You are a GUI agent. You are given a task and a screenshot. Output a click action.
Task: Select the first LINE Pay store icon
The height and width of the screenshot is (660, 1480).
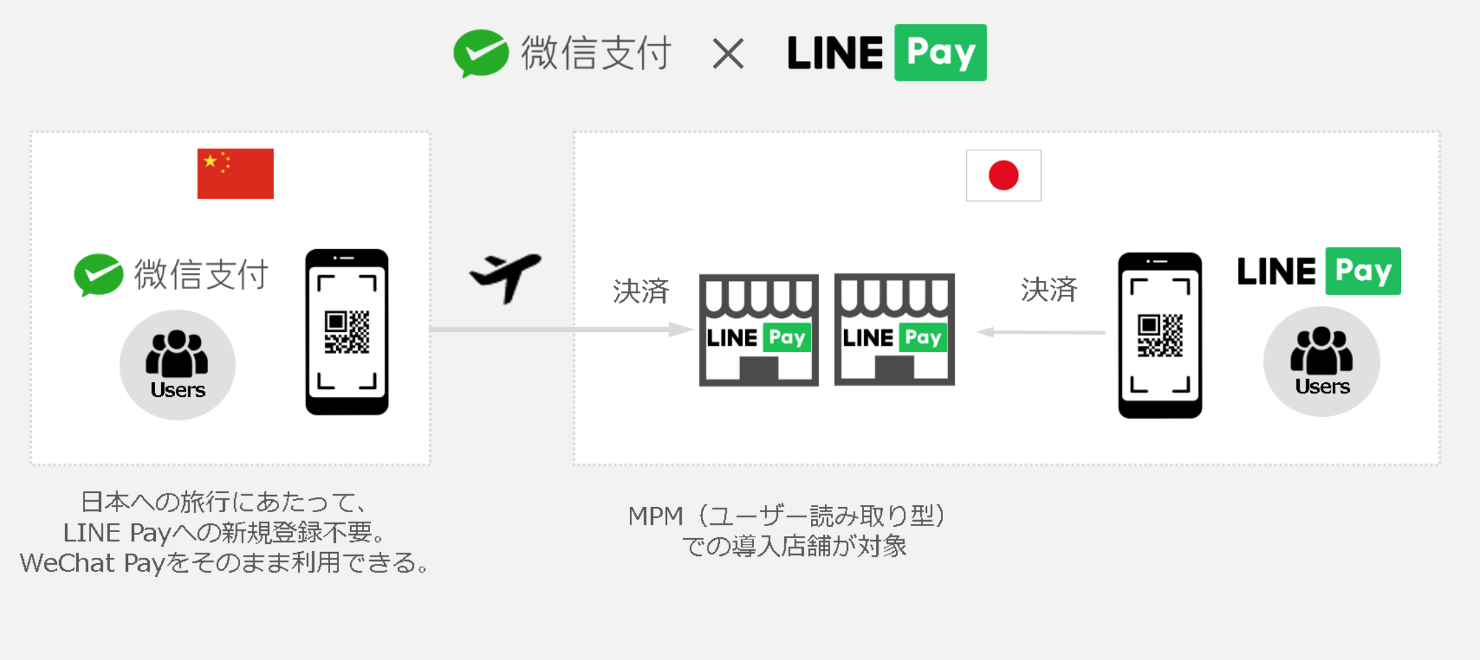759,330
